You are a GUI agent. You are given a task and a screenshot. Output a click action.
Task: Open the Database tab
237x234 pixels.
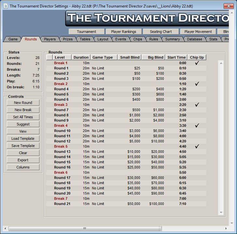pyautogui.click(x=195, y=39)
